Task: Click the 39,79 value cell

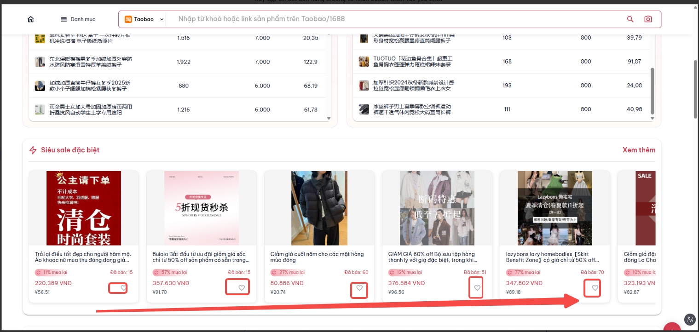Action: tap(635, 38)
